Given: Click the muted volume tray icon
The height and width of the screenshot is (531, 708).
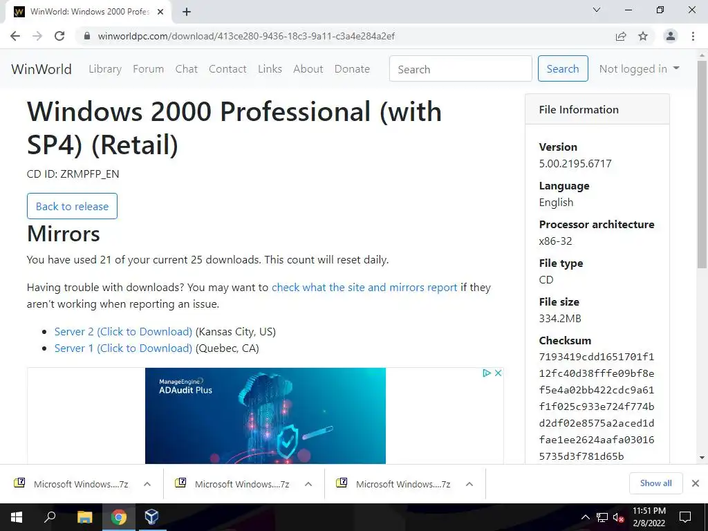Looking at the screenshot, I should (x=618, y=517).
